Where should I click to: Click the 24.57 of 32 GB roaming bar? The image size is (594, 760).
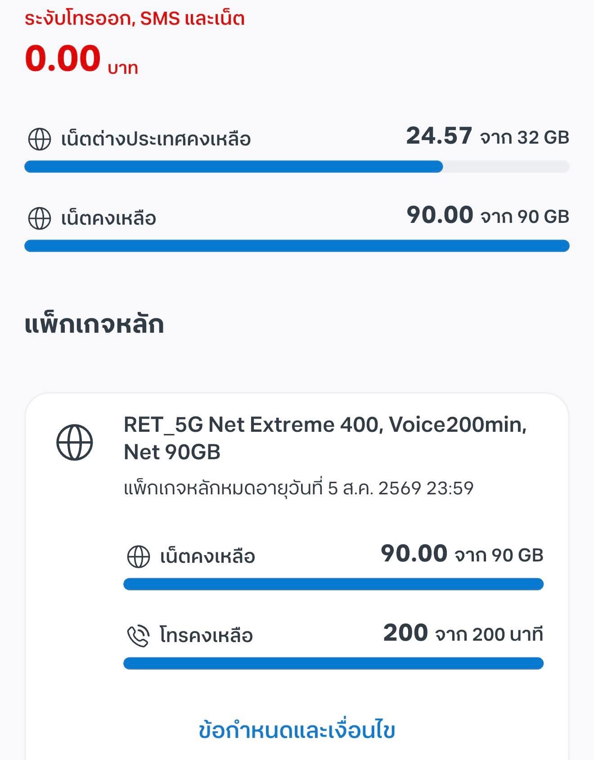pyautogui.click(x=297, y=167)
